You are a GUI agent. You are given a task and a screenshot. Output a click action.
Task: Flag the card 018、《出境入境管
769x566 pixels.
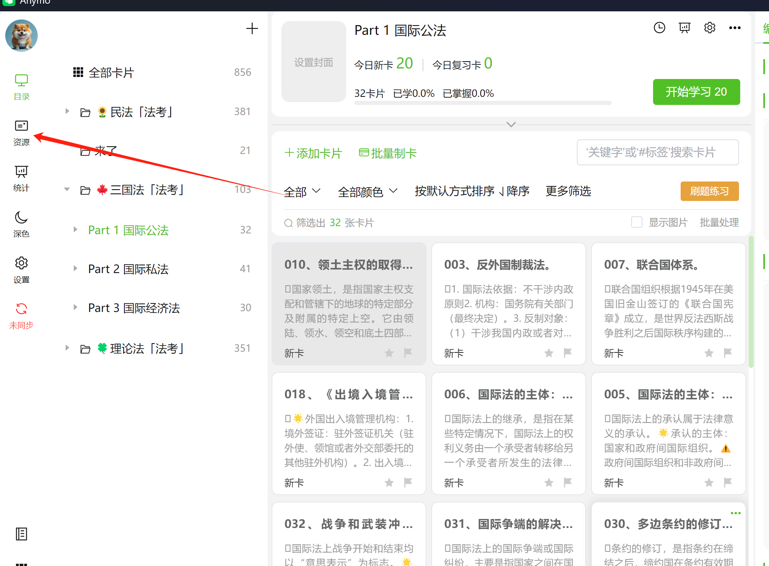408,482
